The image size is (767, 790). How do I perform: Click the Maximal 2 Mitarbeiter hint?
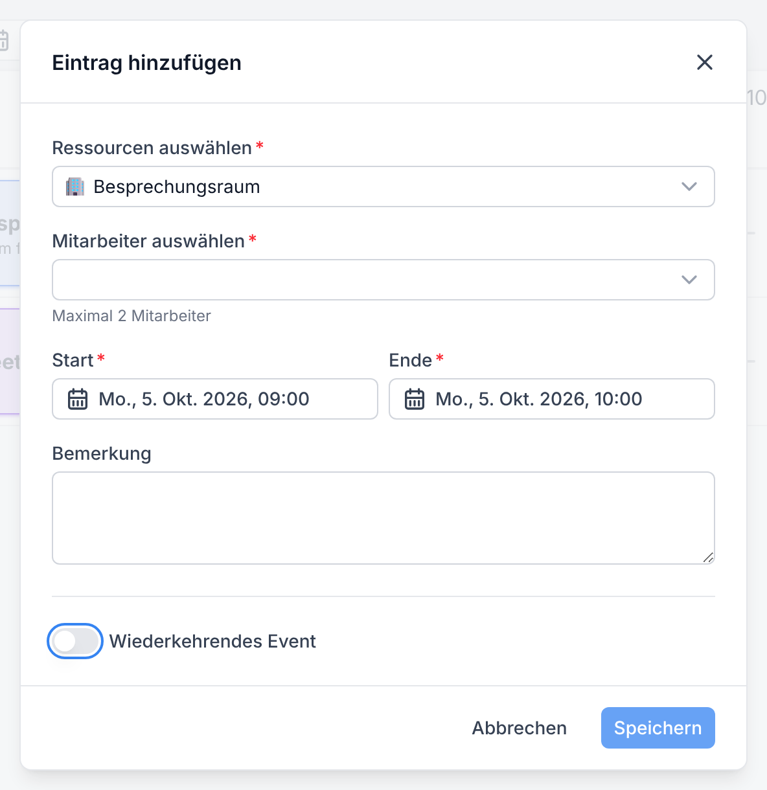[x=132, y=316]
